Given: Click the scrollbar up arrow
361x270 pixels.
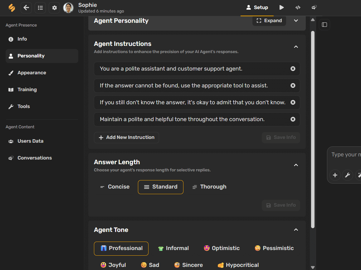Looking at the screenshot, I should [313, 20].
